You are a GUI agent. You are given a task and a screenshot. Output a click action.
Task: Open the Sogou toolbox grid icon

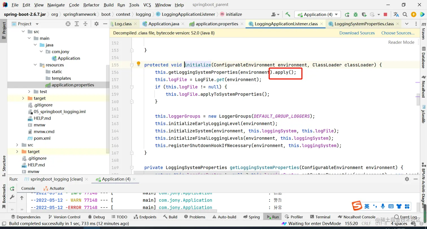407,206
